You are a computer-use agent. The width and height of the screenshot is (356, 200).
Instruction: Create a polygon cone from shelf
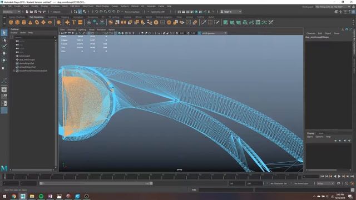click(x=30, y=22)
